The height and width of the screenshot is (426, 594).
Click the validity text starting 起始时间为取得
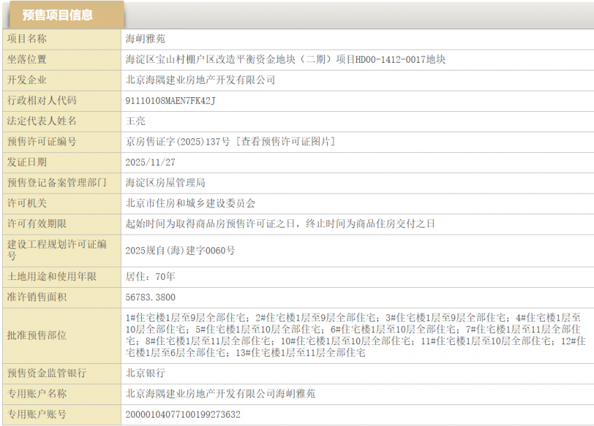pyautogui.click(x=280, y=223)
